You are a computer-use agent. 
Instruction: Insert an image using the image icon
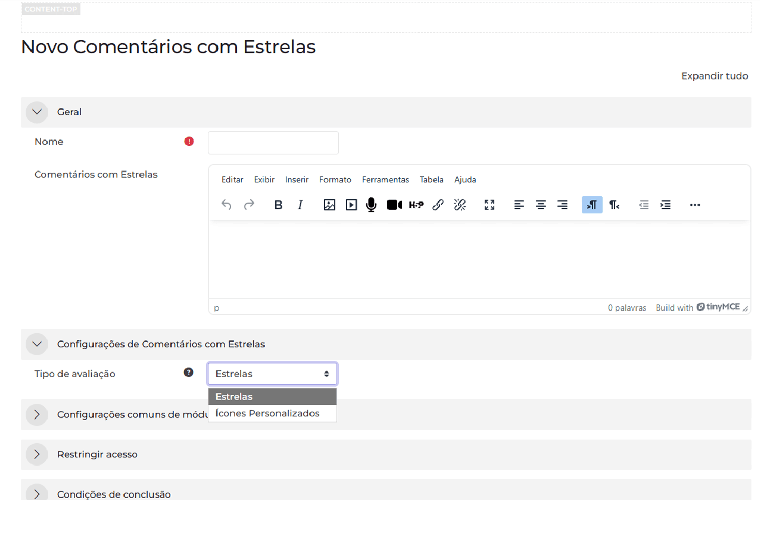330,205
